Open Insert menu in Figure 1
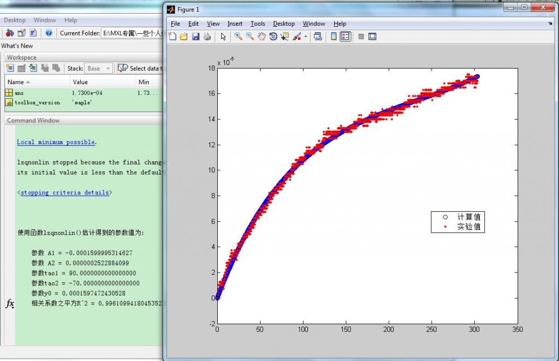559x361 pixels. point(235,23)
